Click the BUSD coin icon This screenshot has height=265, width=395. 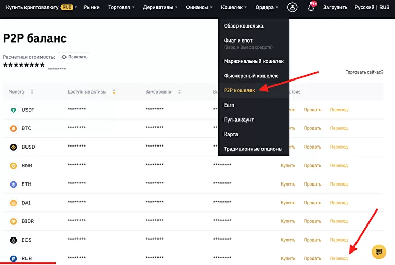tap(14, 147)
